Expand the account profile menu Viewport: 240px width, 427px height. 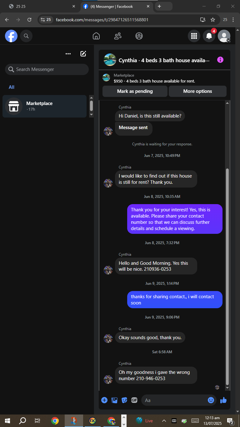click(x=224, y=36)
